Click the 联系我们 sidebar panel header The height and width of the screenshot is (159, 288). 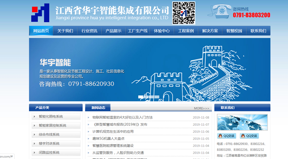point(242,107)
